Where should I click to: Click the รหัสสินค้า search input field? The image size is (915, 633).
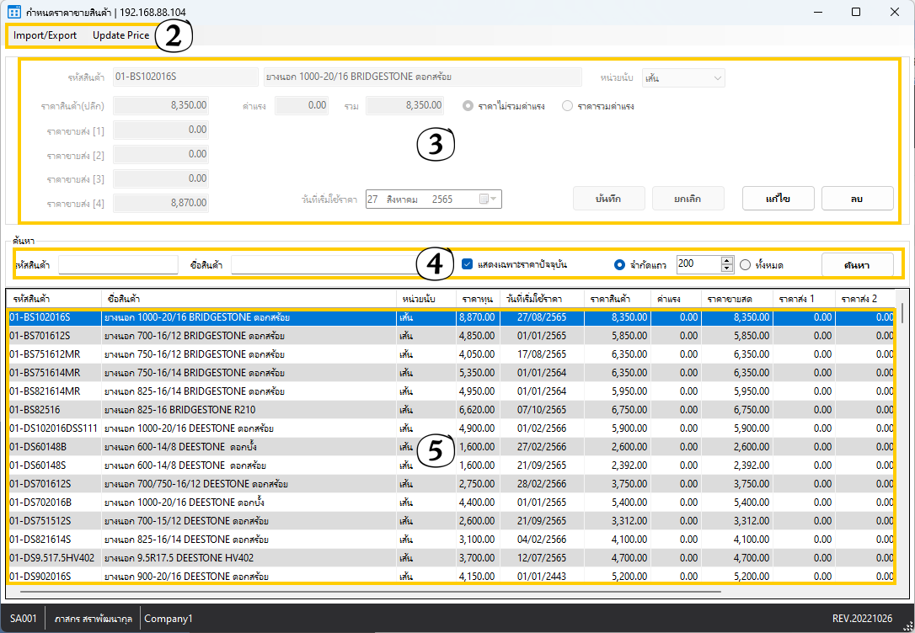coord(118,264)
